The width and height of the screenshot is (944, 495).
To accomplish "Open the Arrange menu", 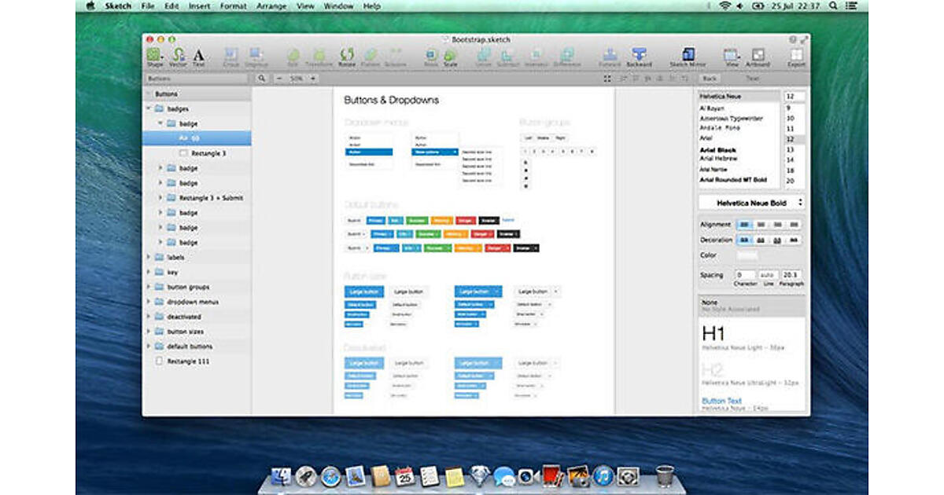I will (x=271, y=6).
